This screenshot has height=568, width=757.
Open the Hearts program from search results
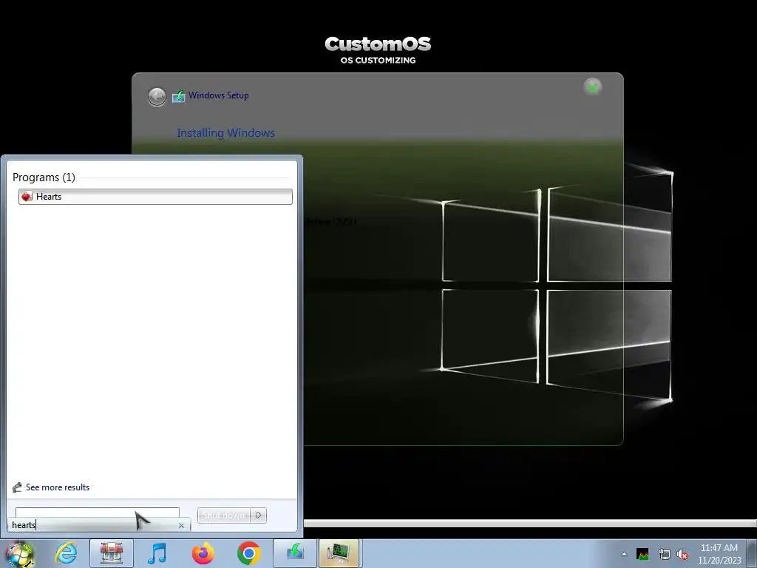tap(155, 197)
